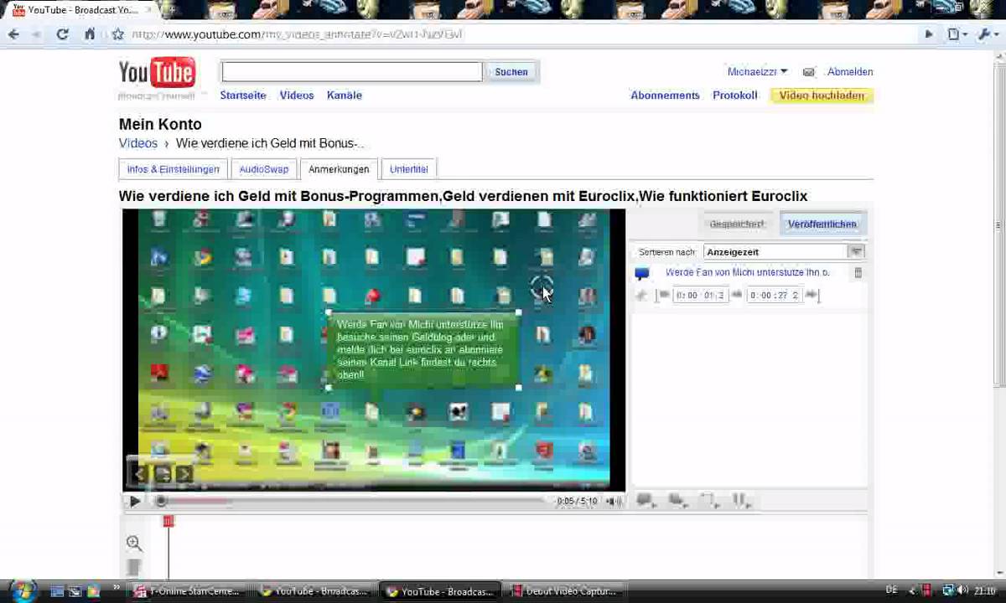Click the 'Mein Konto' heading

(160, 124)
